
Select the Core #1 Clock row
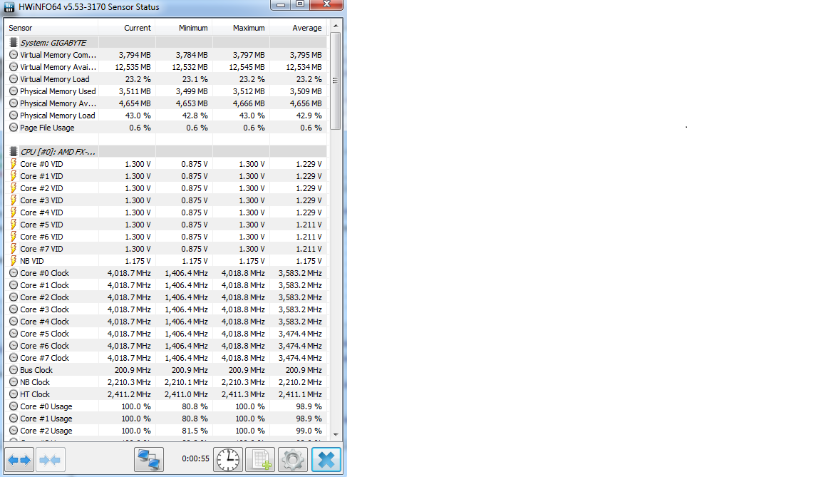pyautogui.click(x=166, y=284)
